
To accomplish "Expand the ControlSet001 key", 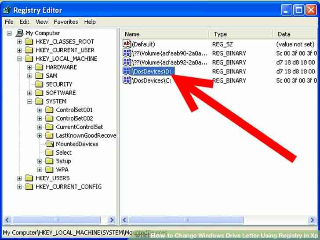I will [40, 110].
